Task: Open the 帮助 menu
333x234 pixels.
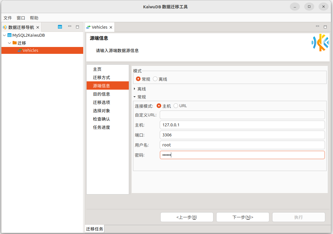Action: pos(34,18)
